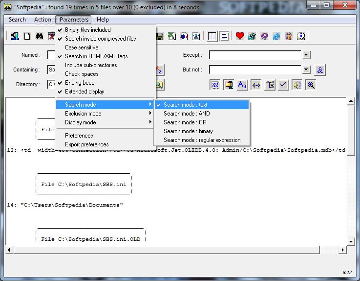Click result File C:\Softpedia\SBS.ini.OLD
Screen dimensions: 360x281
[x=91, y=239]
